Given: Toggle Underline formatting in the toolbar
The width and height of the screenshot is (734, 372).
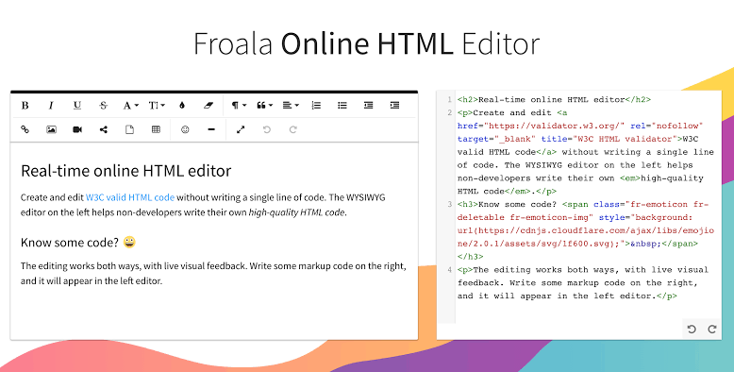Looking at the screenshot, I should click(77, 106).
